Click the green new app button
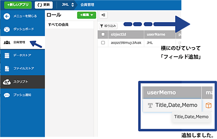This screenshot has width=217, height=139. (x=18, y=5)
